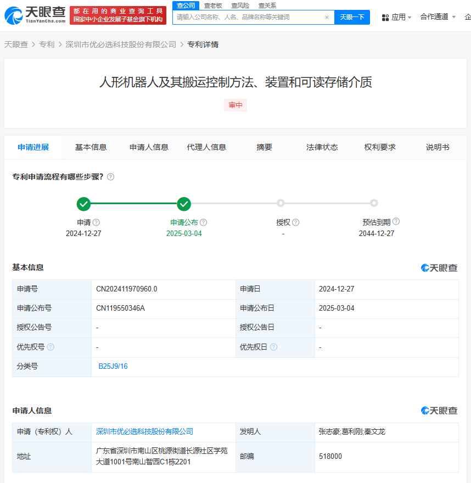The width and height of the screenshot is (471, 483).
Task: Click the 申请公布 green checkmark step
Action: [184, 204]
